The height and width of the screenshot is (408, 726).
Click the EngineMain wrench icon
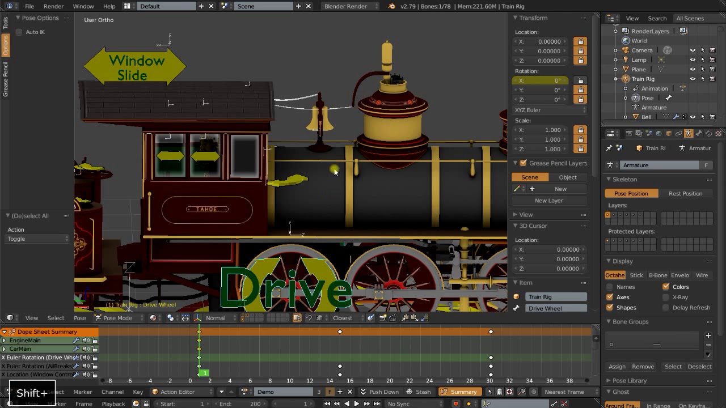tap(76, 341)
